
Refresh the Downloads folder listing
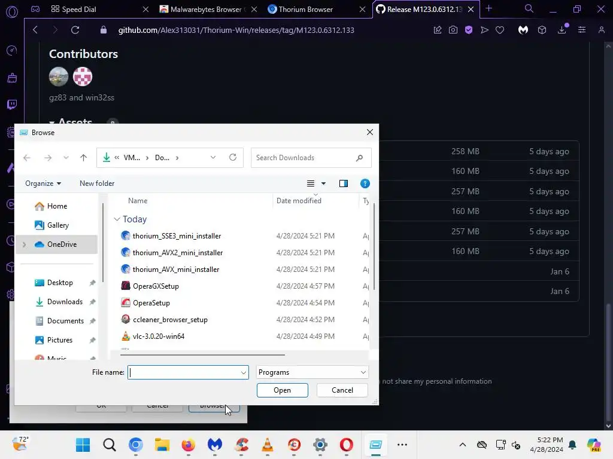point(233,157)
